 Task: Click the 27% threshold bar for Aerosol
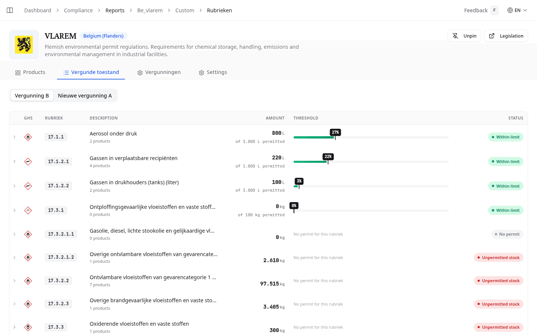(x=371, y=137)
